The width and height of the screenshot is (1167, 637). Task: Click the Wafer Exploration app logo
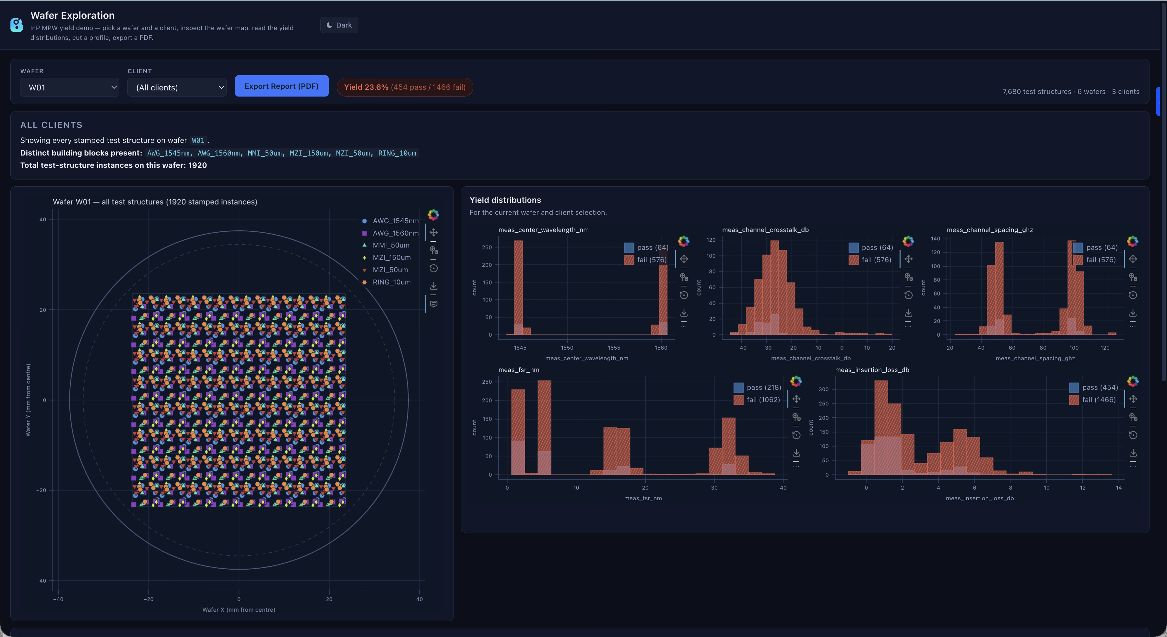click(x=17, y=25)
